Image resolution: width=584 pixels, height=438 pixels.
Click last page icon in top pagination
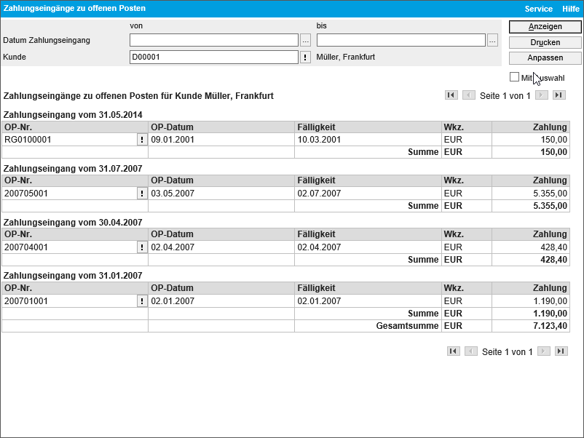559,95
